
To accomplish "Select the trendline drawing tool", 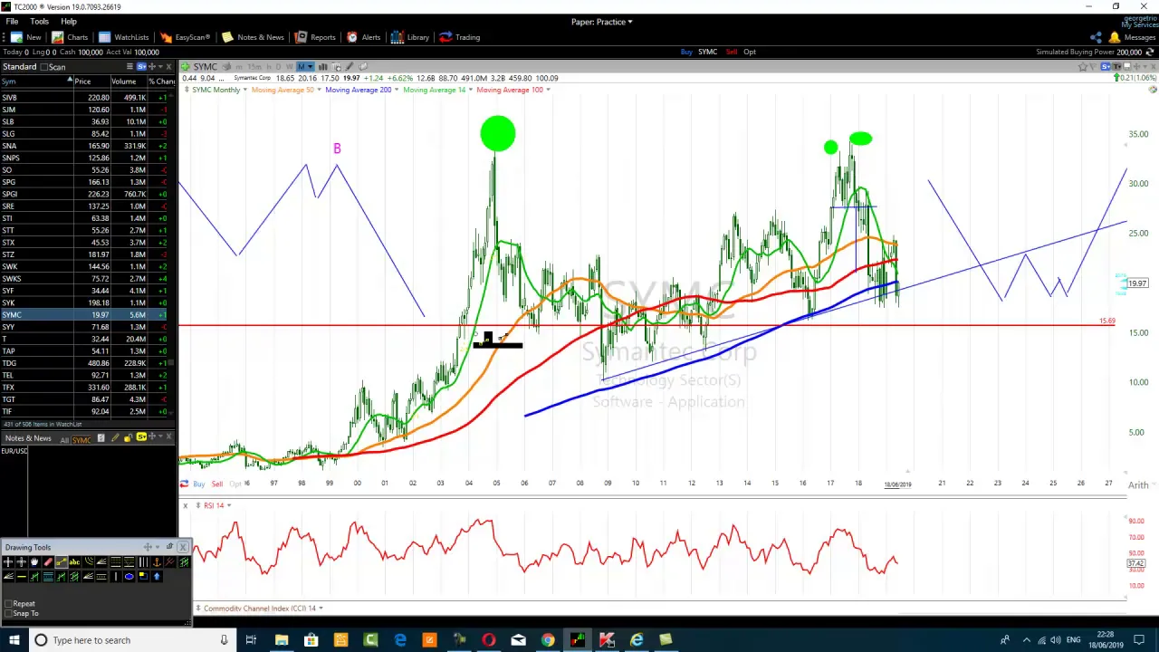I will pyautogui.click(x=62, y=562).
